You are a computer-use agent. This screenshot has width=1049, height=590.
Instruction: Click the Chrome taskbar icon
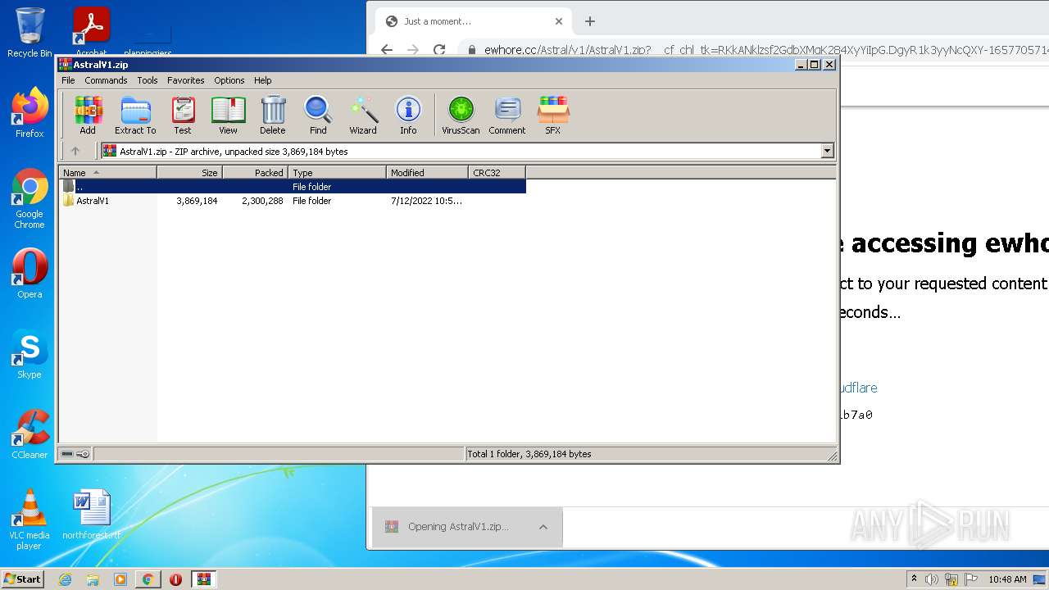click(148, 579)
